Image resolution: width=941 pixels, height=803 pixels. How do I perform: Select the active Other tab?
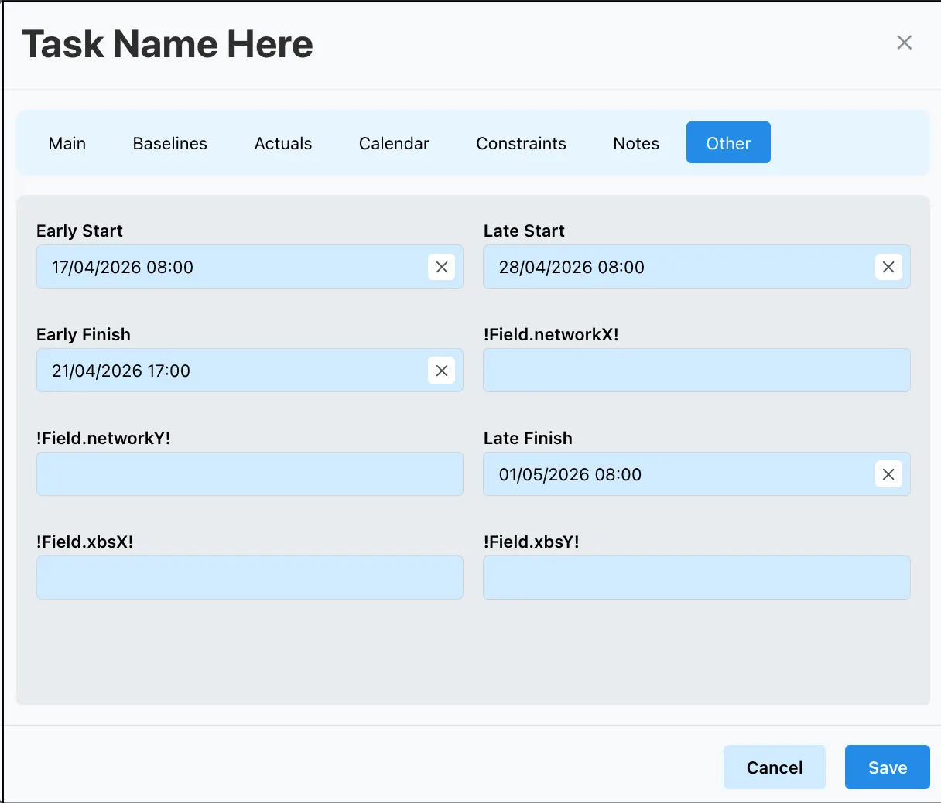(728, 142)
